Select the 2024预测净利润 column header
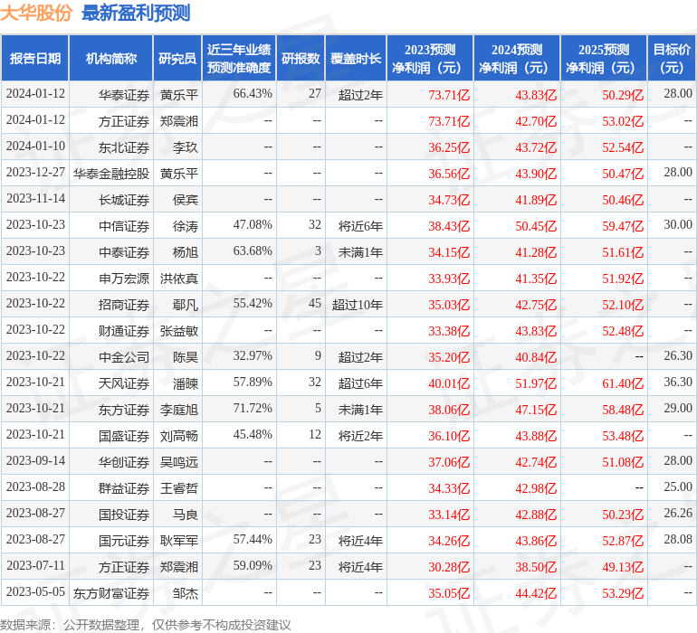Image resolution: width=697 pixels, height=633 pixels. pos(517,58)
